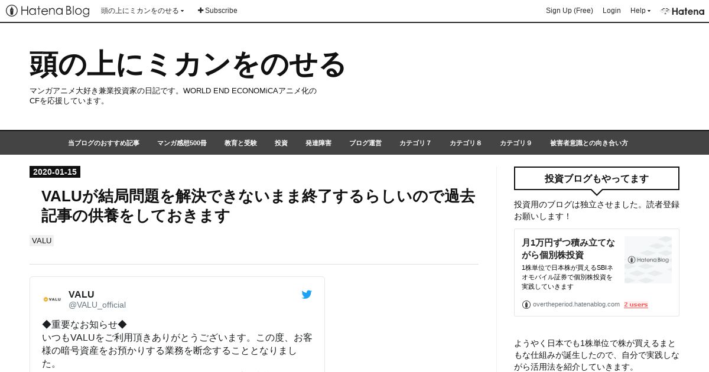Image resolution: width=709 pixels, height=372 pixels.
Task: Open 発達障害 menu item
Action: click(x=318, y=143)
